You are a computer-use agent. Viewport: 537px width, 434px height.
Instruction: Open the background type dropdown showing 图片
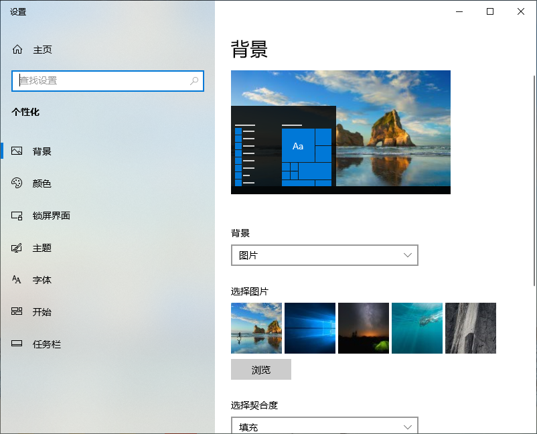tap(325, 255)
